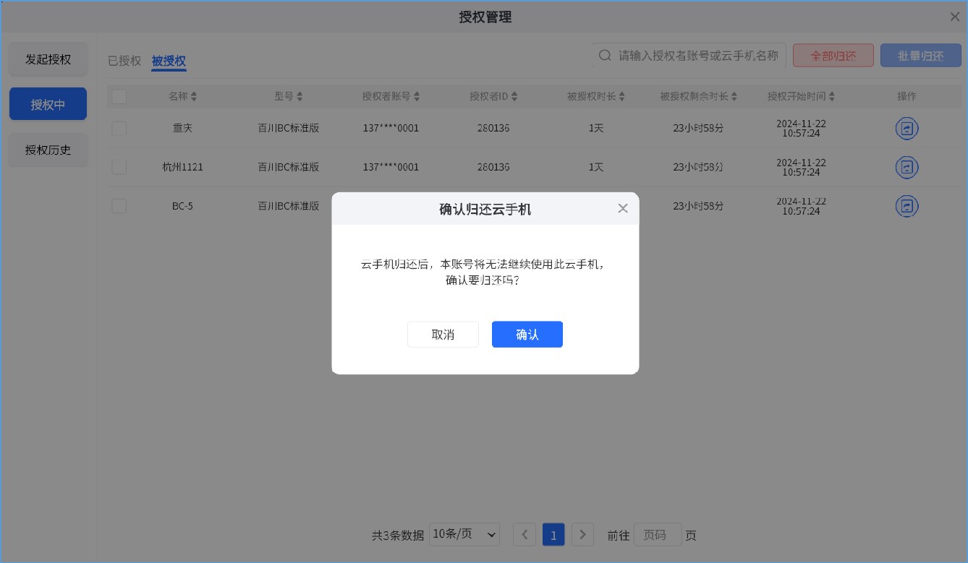The width and height of the screenshot is (968, 563).
Task: Click the return icon in the 杭州1121 row
Action: pos(907,167)
